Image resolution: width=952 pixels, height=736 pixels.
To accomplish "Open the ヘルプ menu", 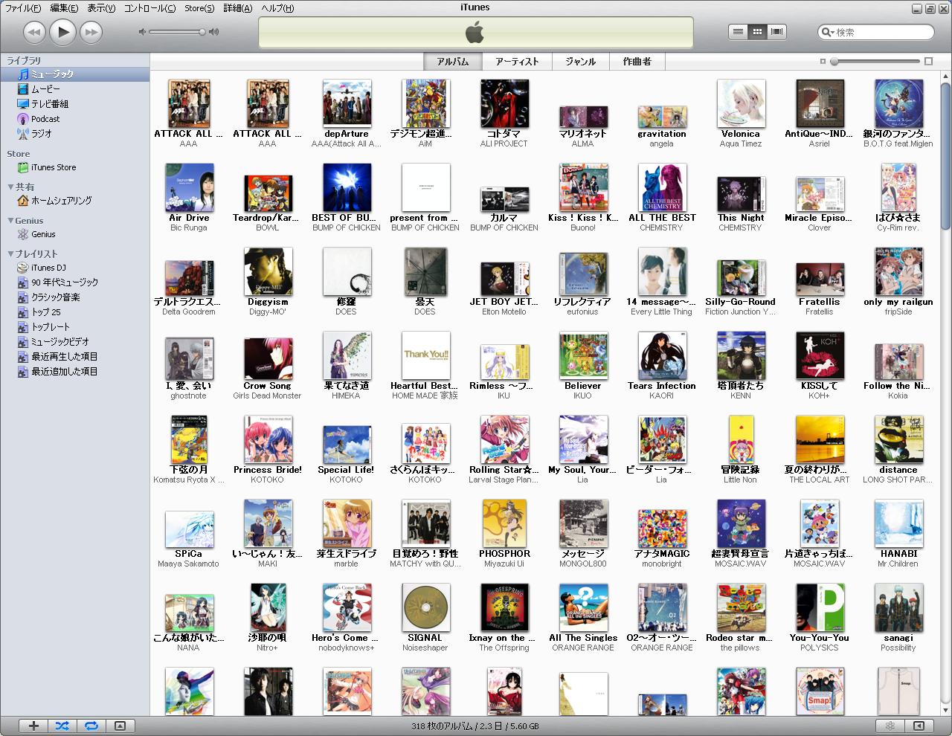I will 277,8.
